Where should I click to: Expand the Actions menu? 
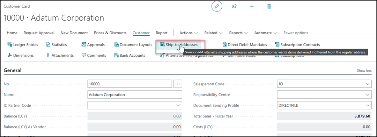pyautogui.click(x=189, y=33)
